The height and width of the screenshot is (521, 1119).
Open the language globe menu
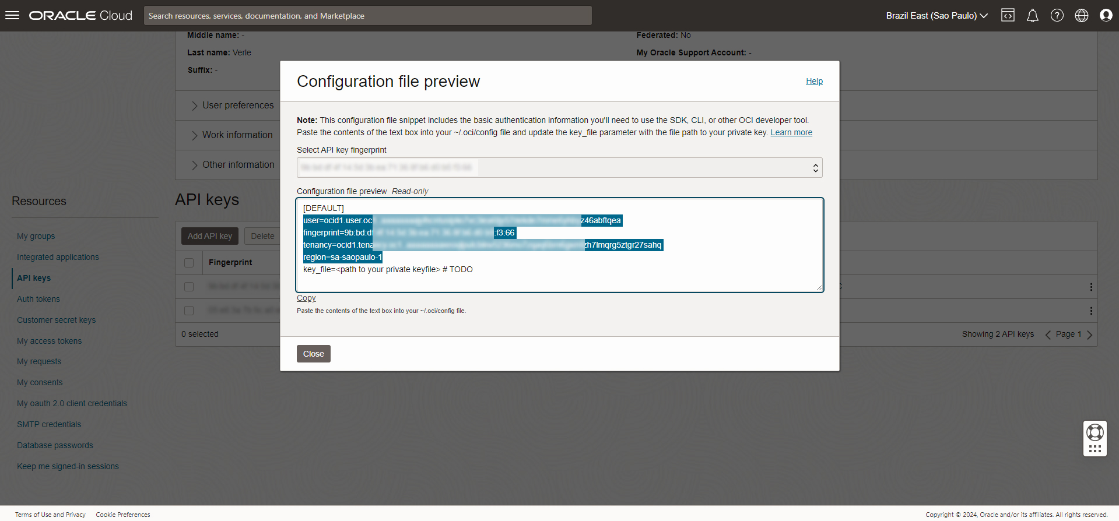pos(1081,16)
